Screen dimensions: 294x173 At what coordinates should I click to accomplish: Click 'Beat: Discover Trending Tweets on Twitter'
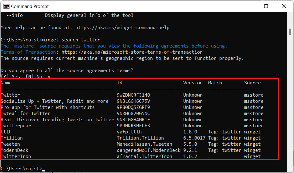click(x=58, y=120)
